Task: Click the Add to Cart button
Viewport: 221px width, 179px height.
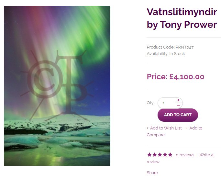Action: [178, 115]
